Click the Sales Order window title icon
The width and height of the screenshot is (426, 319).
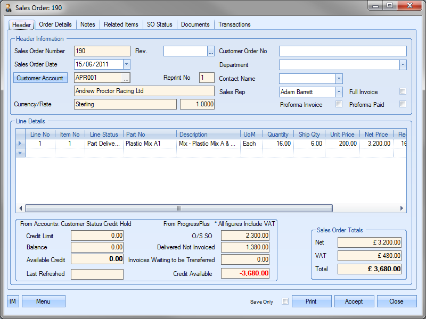9,8
